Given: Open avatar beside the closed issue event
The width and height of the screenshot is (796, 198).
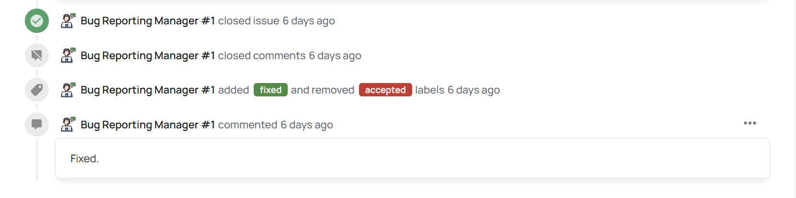Looking at the screenshot, I should pos(68,21).
